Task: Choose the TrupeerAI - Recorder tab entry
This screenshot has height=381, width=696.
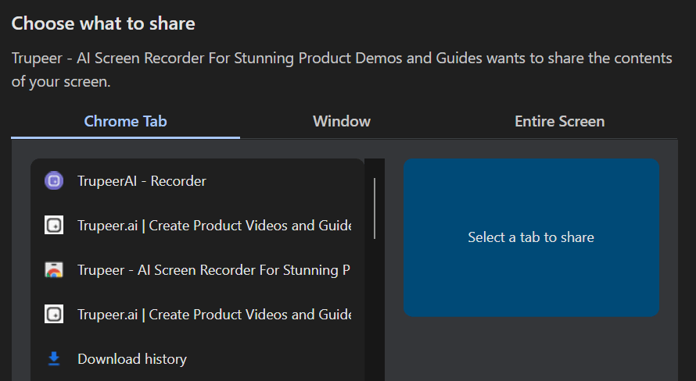Action: tap(198, 181)
